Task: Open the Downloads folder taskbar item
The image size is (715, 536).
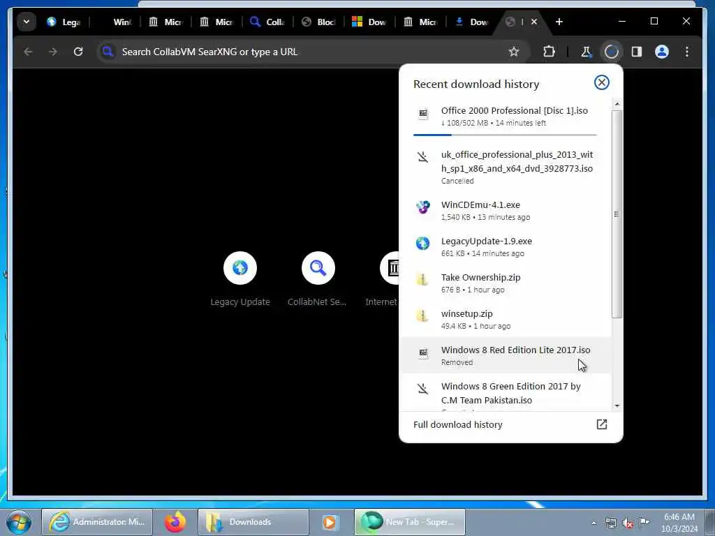Action: [253, 522]
